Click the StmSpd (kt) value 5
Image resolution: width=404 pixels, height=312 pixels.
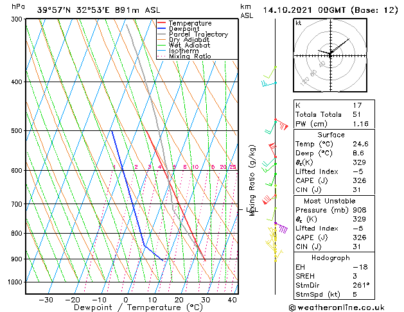click(355, 295)
